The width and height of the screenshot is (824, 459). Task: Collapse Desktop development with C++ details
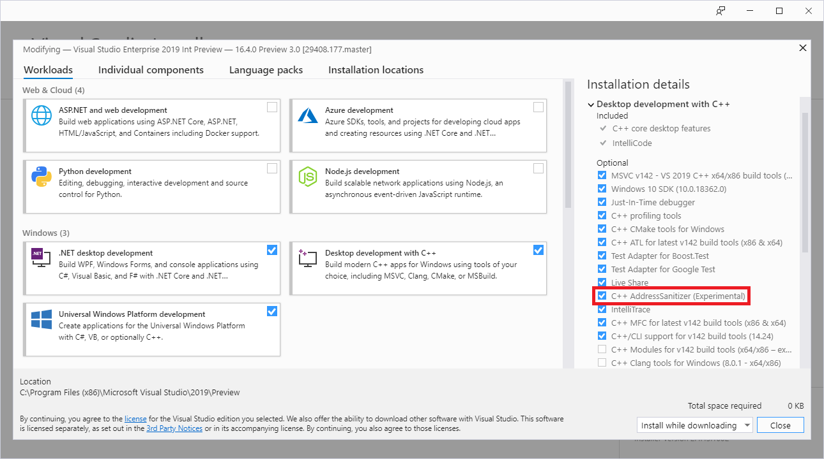[x=590, y=103]
